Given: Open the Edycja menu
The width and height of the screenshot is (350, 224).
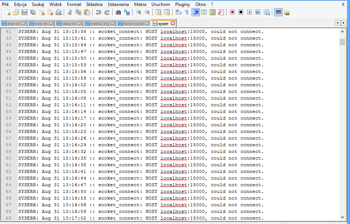Looking at the screenshot, I should 20,4.
